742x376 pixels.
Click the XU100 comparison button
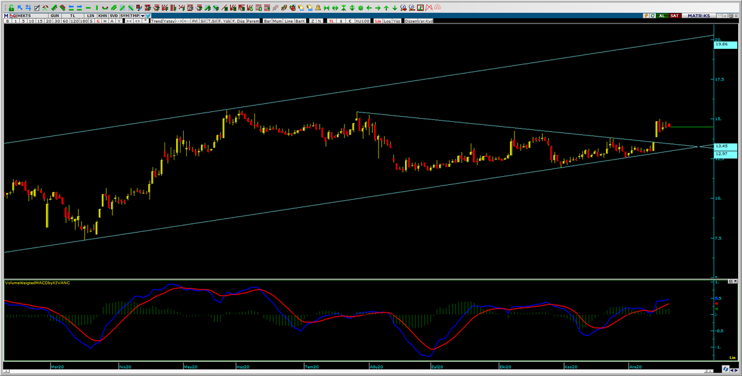point(362,21)
